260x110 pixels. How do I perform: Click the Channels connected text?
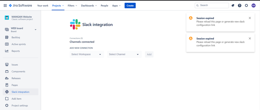click(82, 42)
